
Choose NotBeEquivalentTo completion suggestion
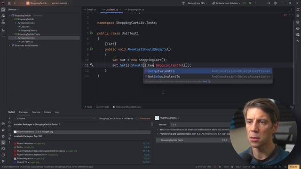coord(208,77)
